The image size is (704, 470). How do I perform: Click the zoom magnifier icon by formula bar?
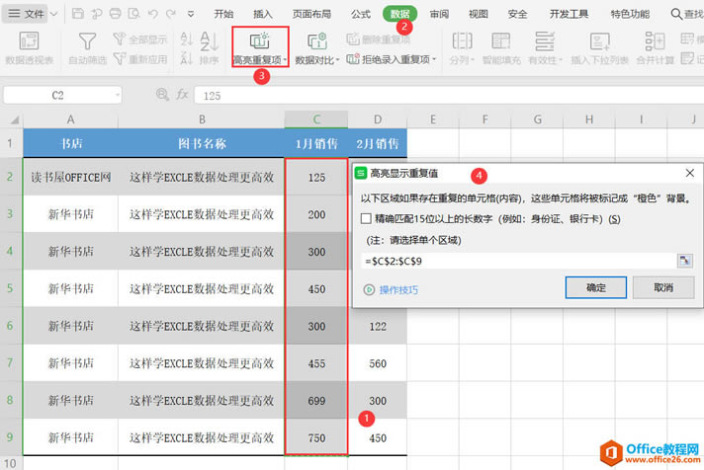pos(162,95)
